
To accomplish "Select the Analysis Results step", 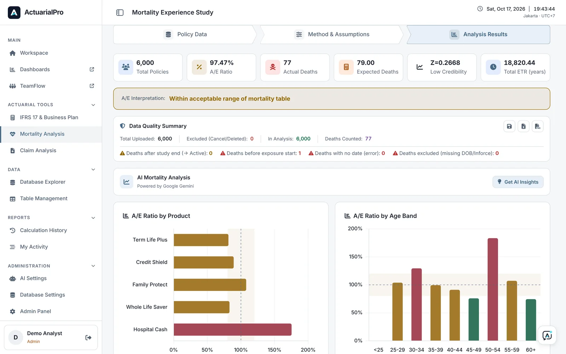I will (x=478, y=34).
